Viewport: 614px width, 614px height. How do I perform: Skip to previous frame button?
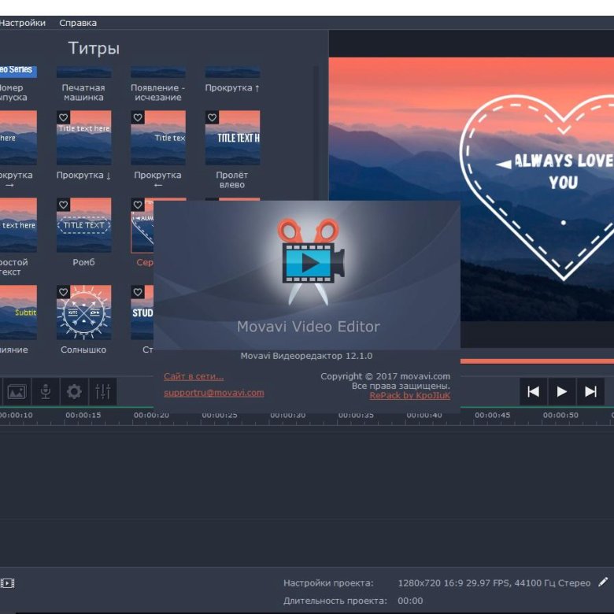coord(533,391)
